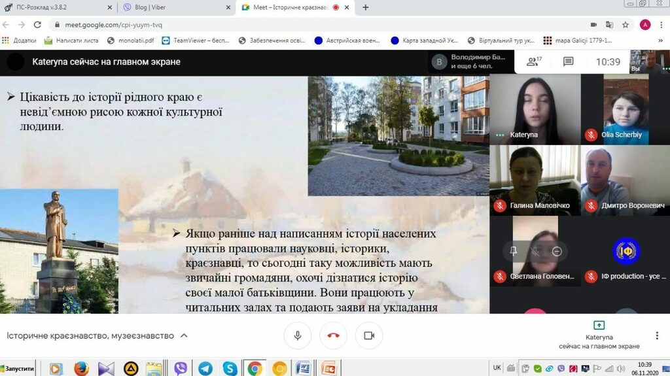Toggle the camera in the bottom bar
This screenshot has width=670, height=376.
point(368,335)
